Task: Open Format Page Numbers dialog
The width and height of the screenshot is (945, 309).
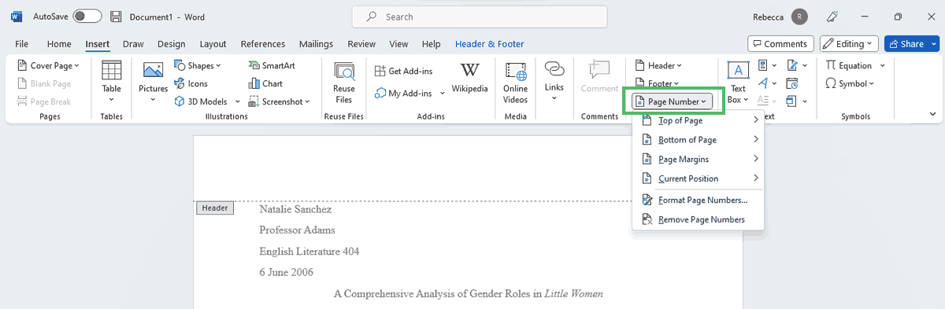Action: (x=698, y=200)
